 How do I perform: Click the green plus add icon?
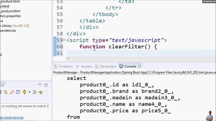pos(40,92)
